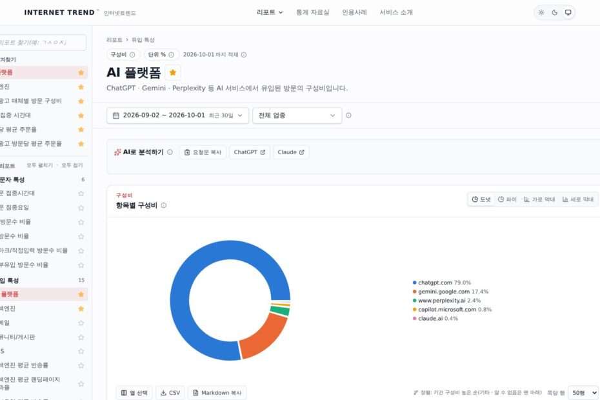The height and width of the screenshot is (400, 600).
Task: Favorite the 집중요일 report star
Action: [x=81, y=208]
